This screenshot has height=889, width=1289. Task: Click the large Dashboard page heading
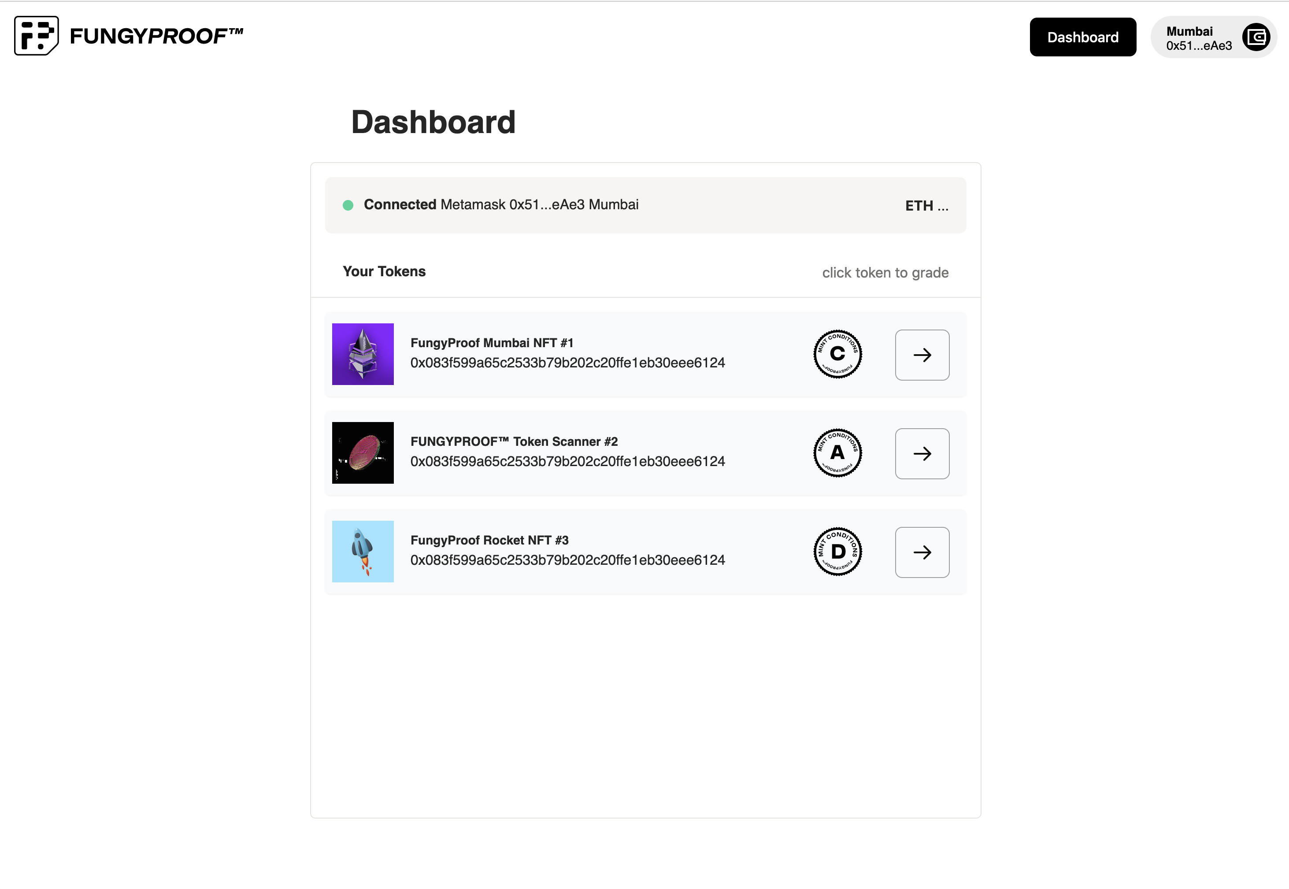click(433, 122)
